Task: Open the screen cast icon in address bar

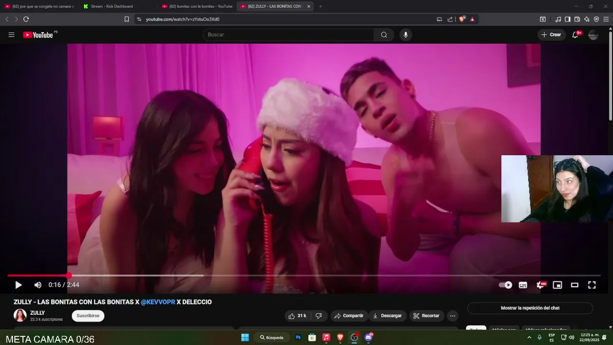Action: 439,19
